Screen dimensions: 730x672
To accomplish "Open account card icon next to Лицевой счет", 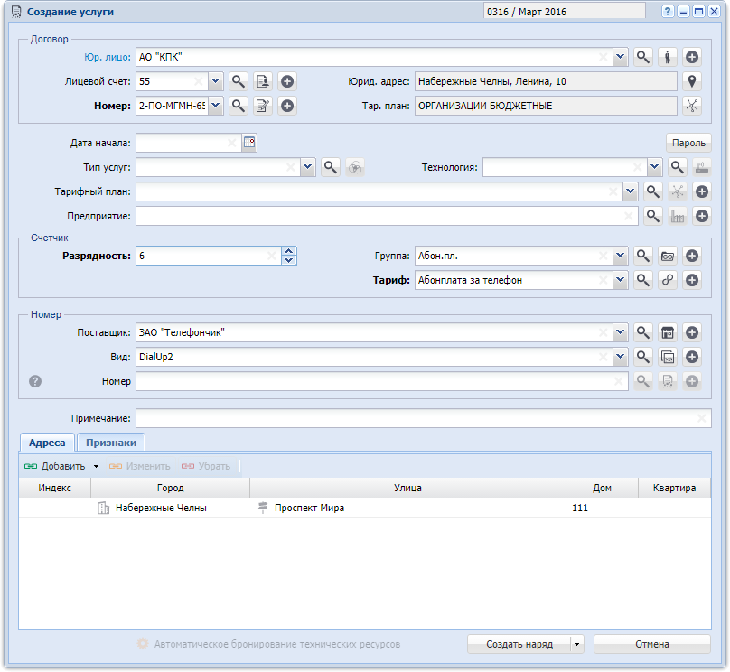I will (263, 81).
